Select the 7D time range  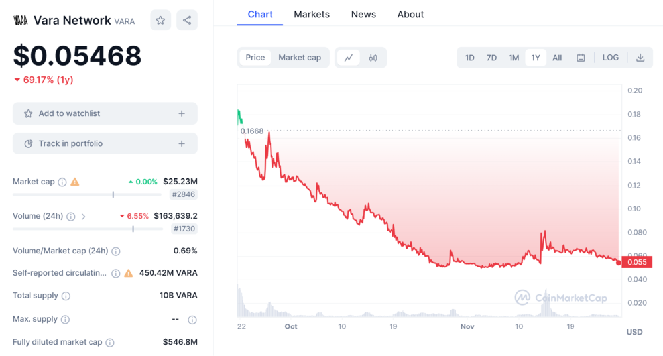(491, 58)
